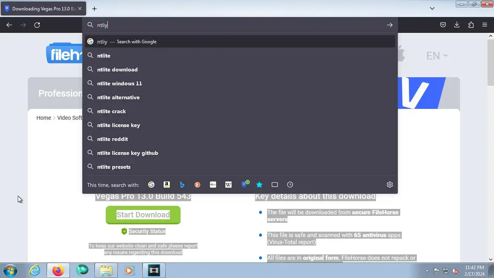This screenshot has width=494, height=278.
Task: Click inside the address bar text field
Action: [x=239, y=25]
